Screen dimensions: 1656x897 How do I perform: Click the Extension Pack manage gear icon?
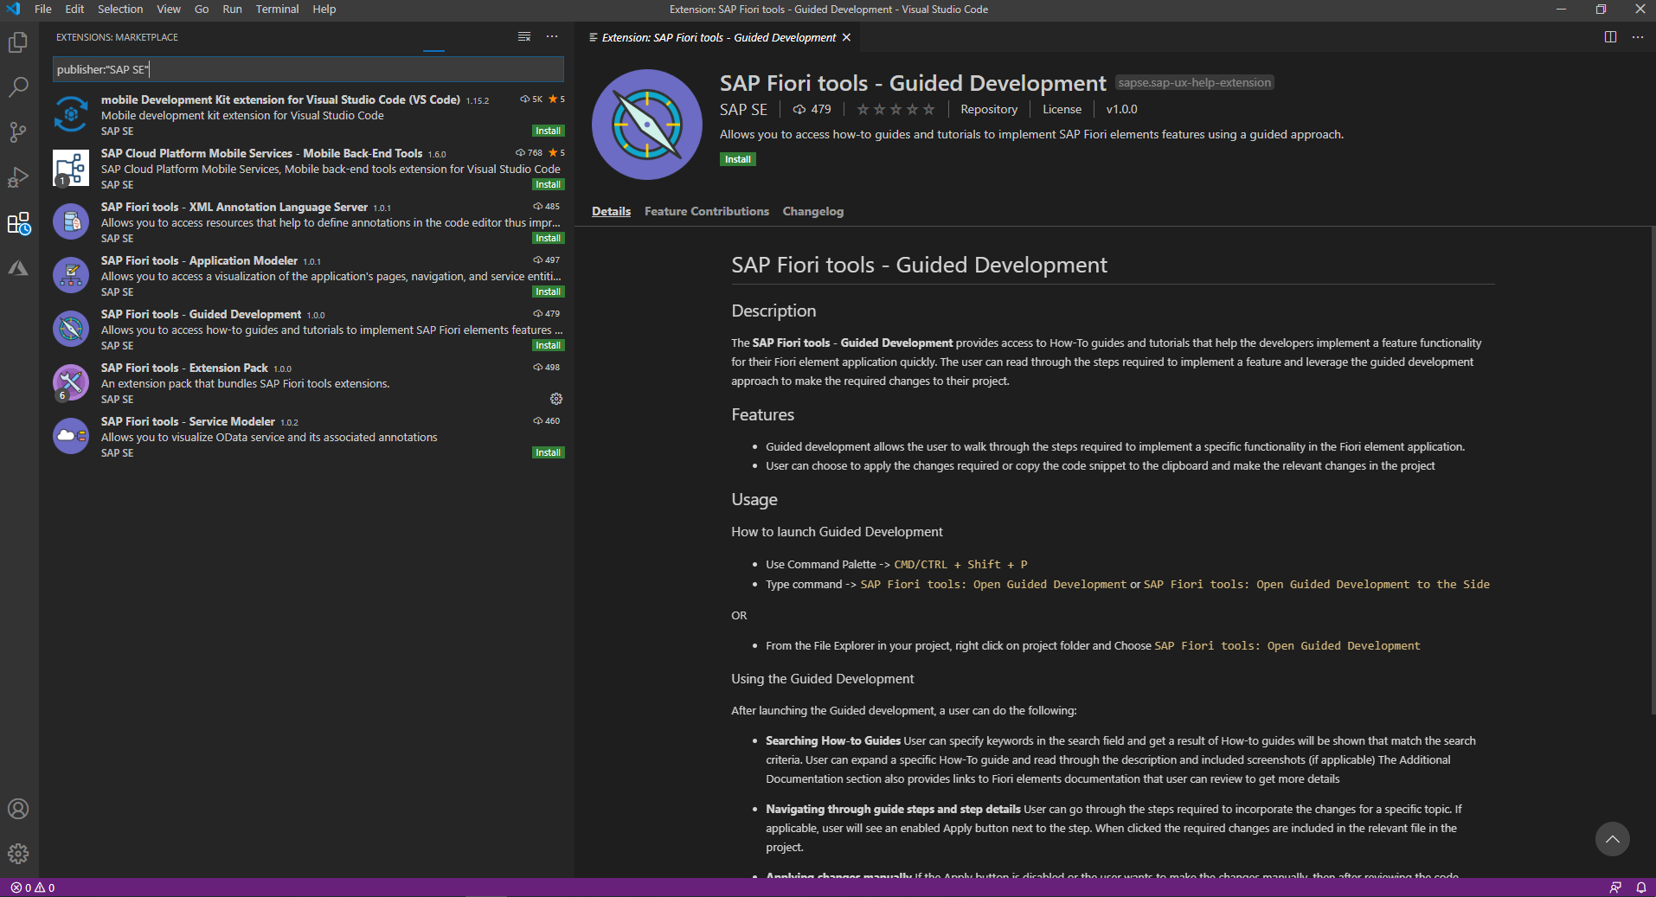(556, 399)
